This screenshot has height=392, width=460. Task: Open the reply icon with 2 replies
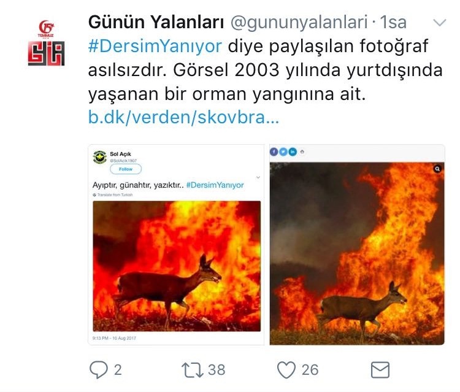[99, 369]
